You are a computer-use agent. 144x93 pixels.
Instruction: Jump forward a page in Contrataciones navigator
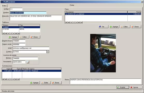[16, 79]
